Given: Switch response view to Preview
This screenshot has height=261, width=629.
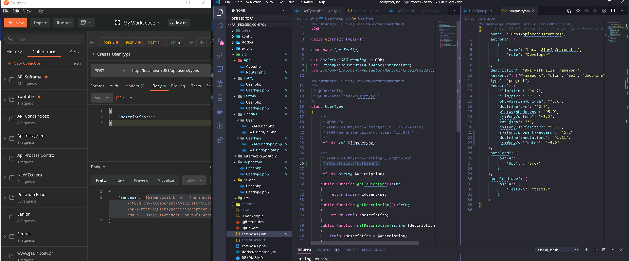Looking at the screenshot, I should 141,180.
